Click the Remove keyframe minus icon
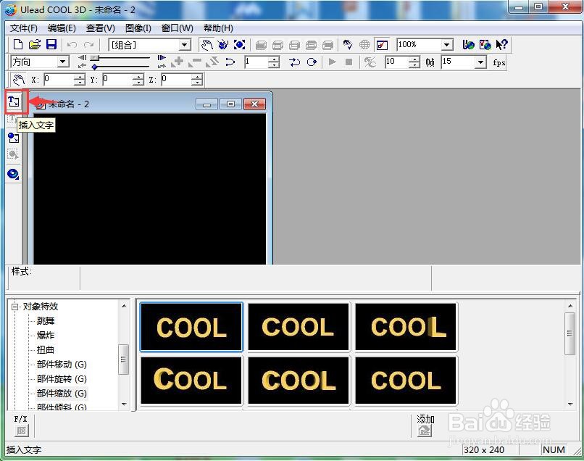The height and width of the screenshot is (461, 584). [x=195, y=62]
